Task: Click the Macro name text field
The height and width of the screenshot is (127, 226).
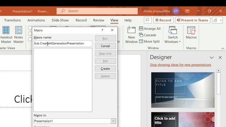Action: click(63, 43)
